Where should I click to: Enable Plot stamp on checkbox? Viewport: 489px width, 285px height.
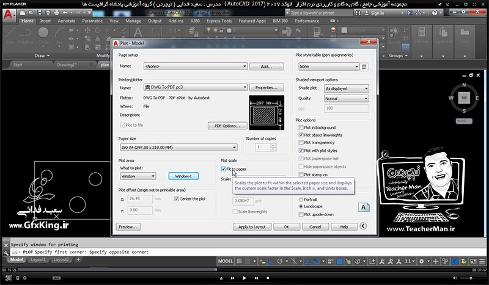click(x=301, y=175)
